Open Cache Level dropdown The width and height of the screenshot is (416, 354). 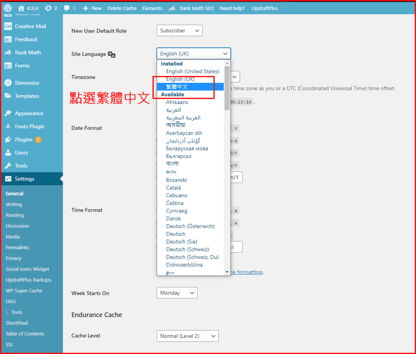[187, 336]
